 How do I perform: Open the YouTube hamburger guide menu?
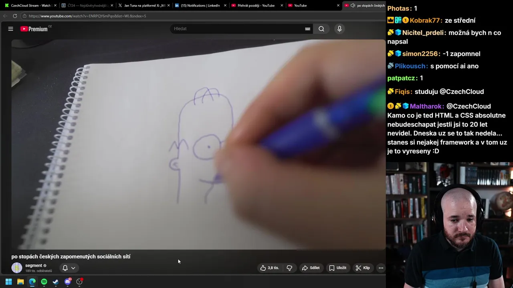pos(11,29)
